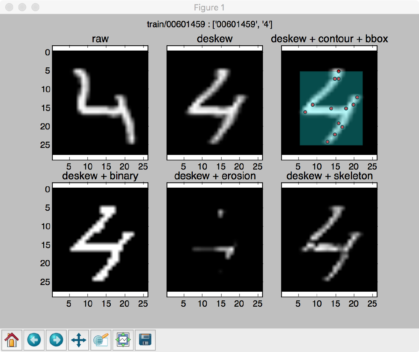Screen dimensions: 419x352
Task: Open the axis and curve parameters editor
Action: 101,340
